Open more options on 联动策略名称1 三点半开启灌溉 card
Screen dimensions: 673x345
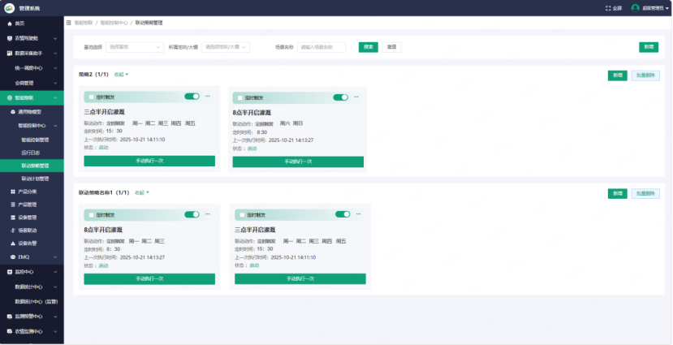pos(358,214)
